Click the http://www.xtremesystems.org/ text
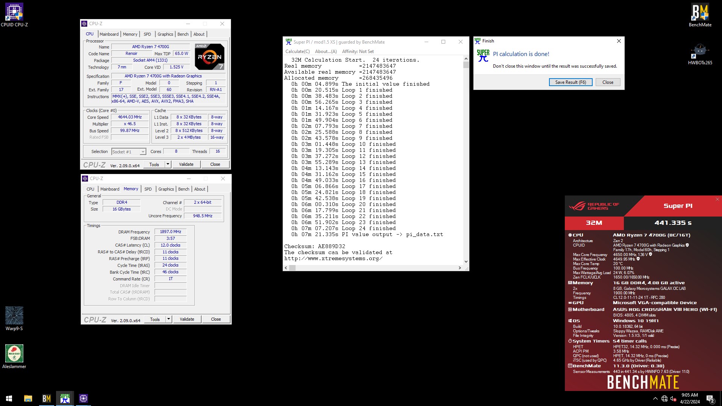 click(333, 259)
